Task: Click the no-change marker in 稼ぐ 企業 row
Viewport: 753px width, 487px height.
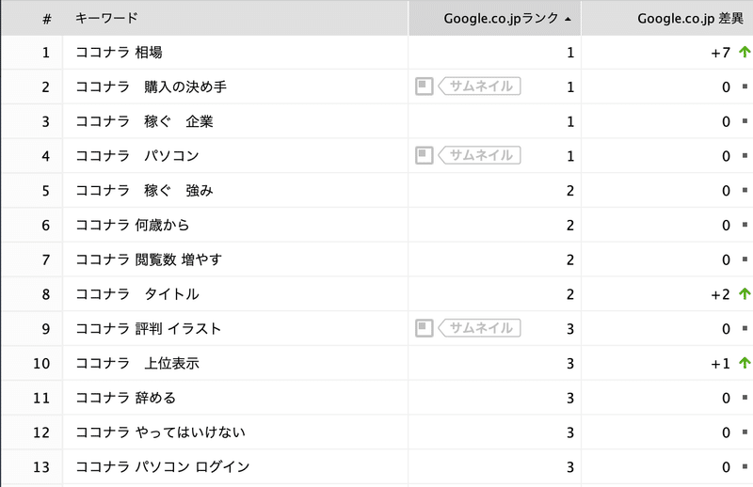Action: 745,121
